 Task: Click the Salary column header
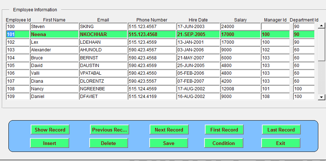click(x=240, y=20)
